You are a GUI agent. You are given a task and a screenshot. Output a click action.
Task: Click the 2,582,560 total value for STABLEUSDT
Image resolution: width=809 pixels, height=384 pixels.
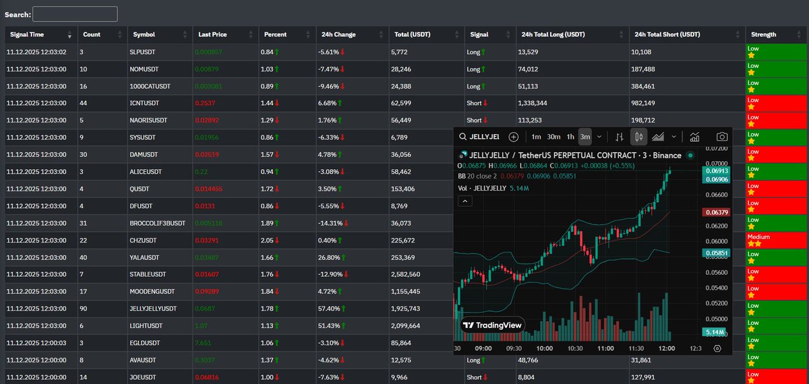tap(406, 274)
